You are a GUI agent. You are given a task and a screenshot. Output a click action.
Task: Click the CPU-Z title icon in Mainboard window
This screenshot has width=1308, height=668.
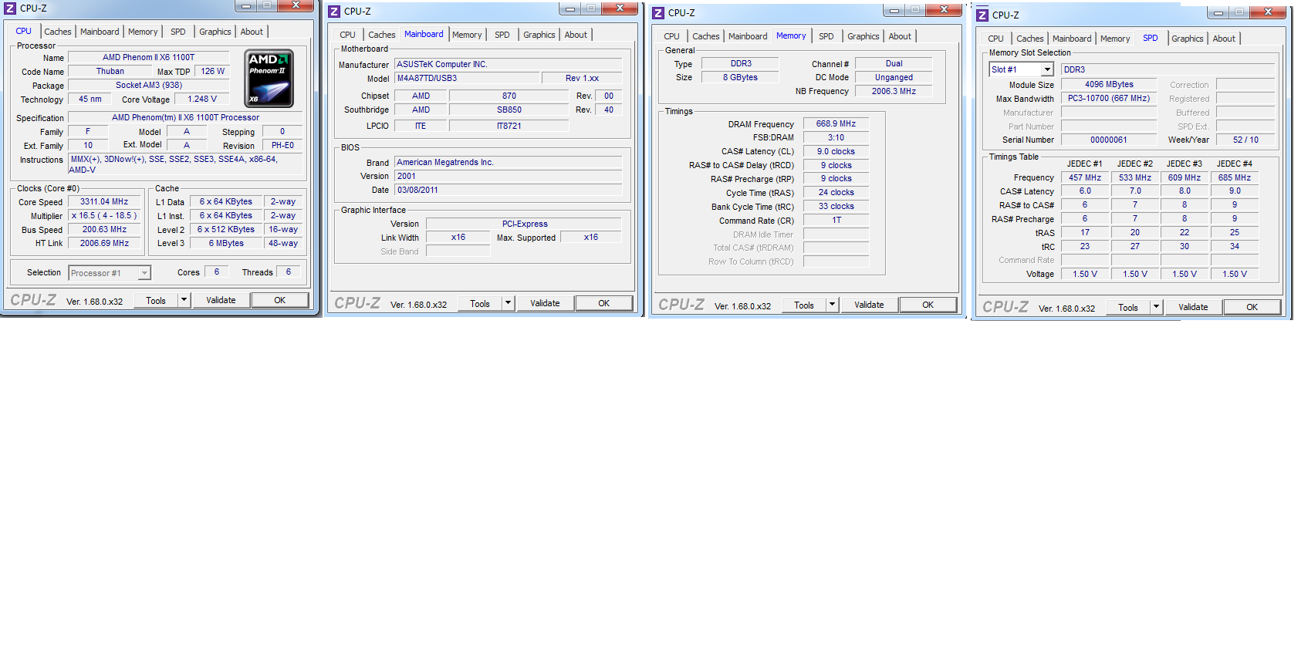(334, 12)
